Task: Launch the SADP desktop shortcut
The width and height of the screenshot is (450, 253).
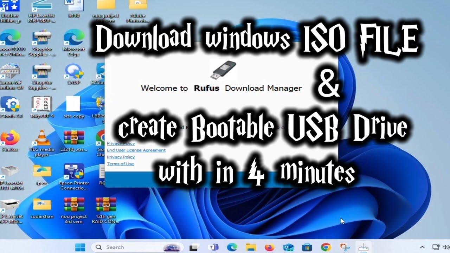Action: tap(74, 74)
